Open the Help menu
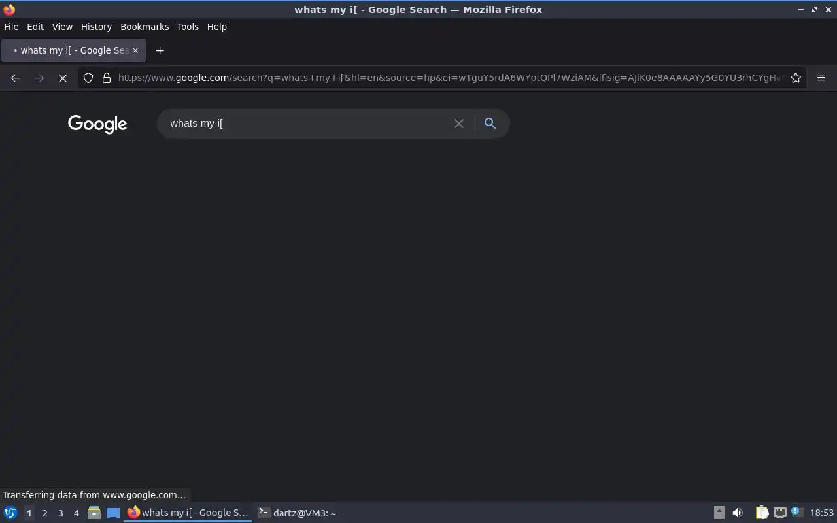 coord(217,27)
